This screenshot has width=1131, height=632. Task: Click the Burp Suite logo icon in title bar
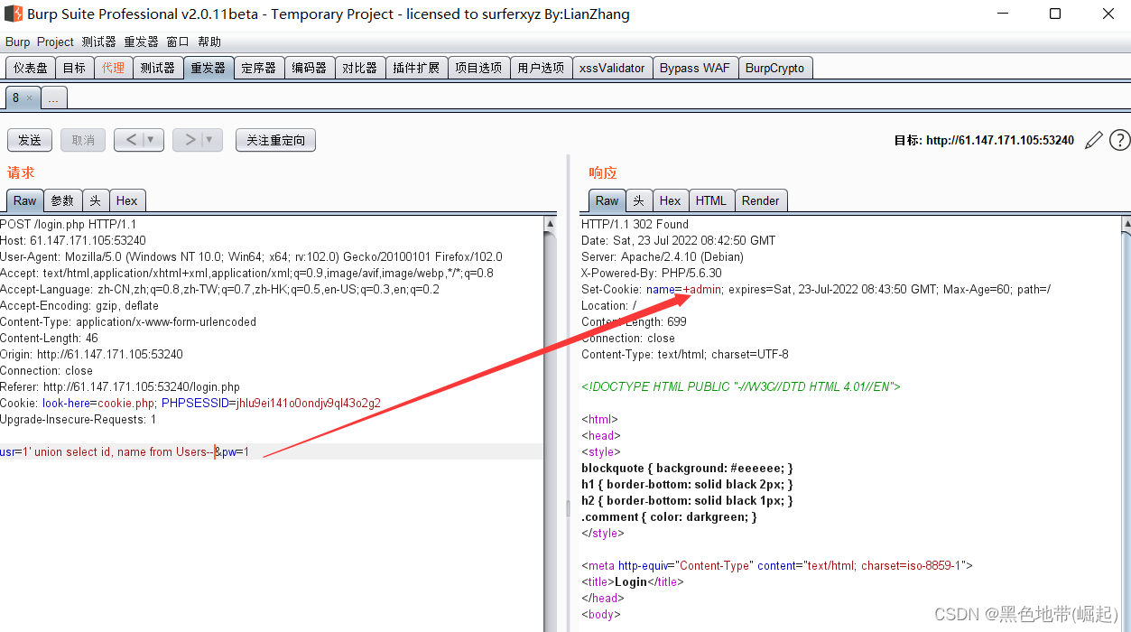point(14,14)
